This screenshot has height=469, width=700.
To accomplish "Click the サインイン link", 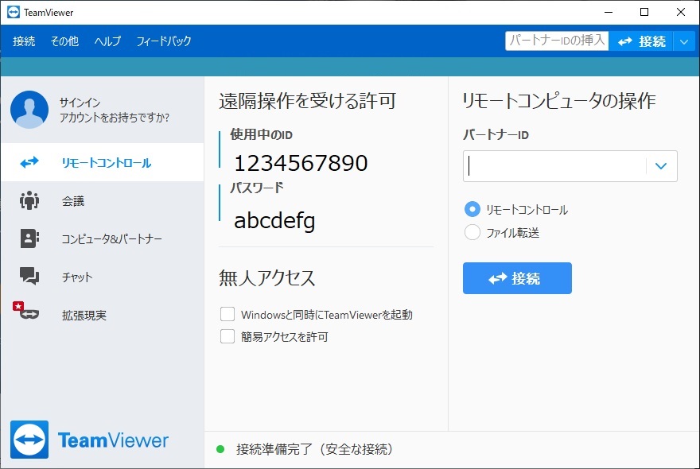I will pyautogui.click(x=80, y=103).
